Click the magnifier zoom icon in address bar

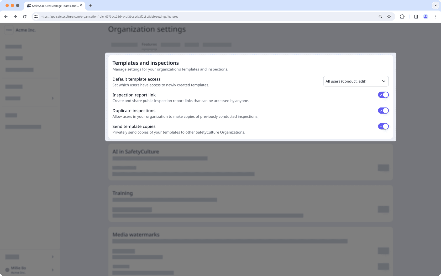click(x=380, y=16)
